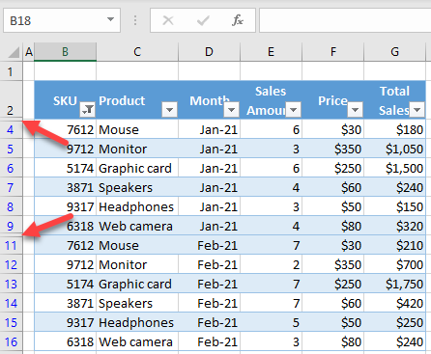
Task: Click the Enter checkmark icon in formula bar
Action: (203, 20)
